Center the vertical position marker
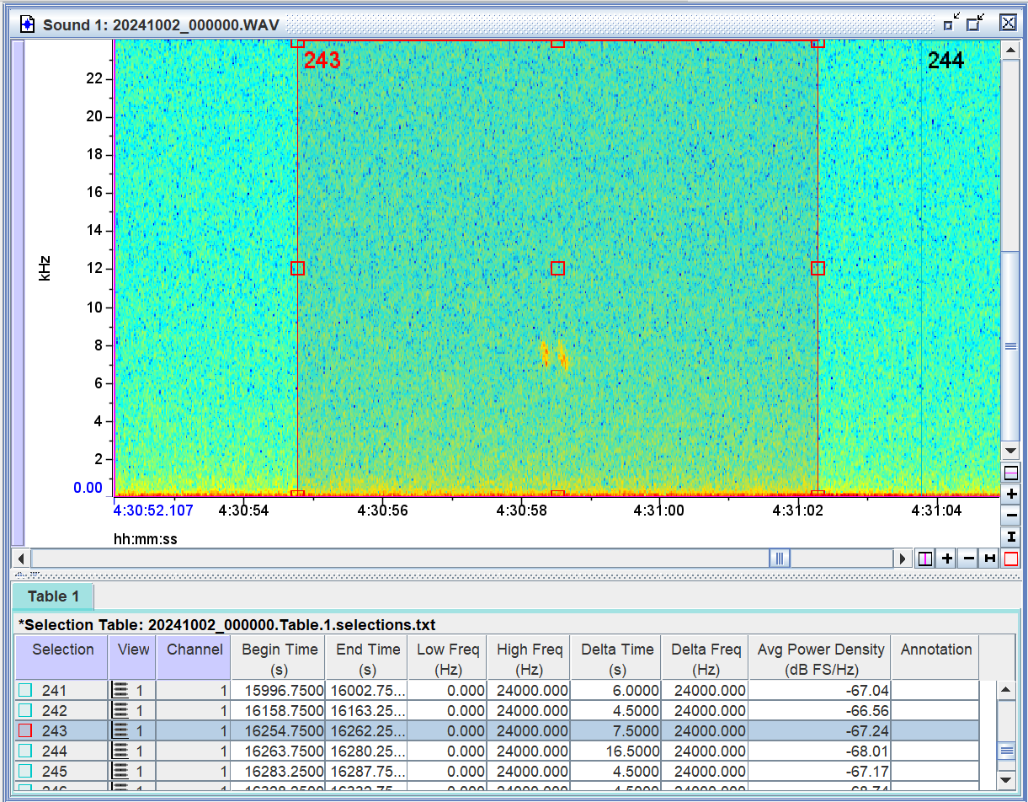The height and width of the screenshot is (802, 1028). coord(1011,473)
